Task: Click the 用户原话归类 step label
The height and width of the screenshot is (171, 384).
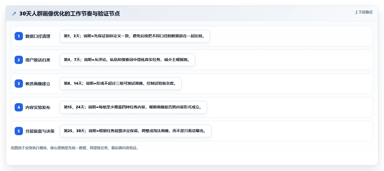Action: click(x=38, y=60)
